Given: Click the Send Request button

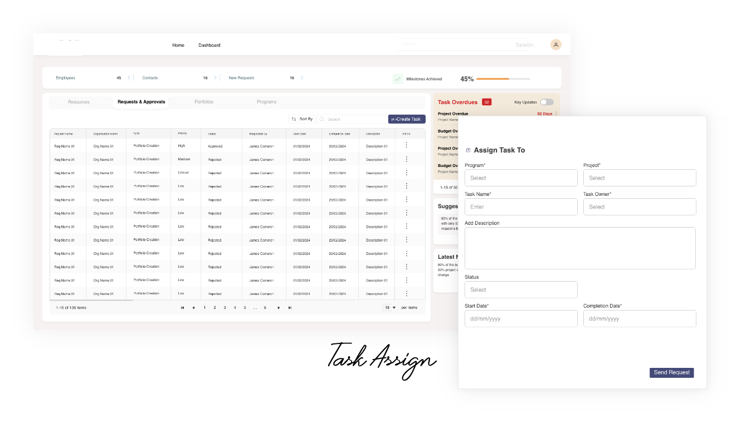Looking at the screenshot, I should (x=671, y=373).
